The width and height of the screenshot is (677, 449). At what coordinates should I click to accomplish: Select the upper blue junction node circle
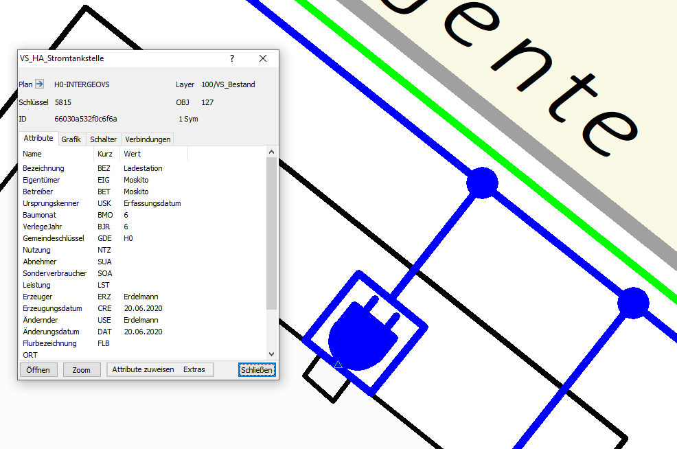click(482, 183)
